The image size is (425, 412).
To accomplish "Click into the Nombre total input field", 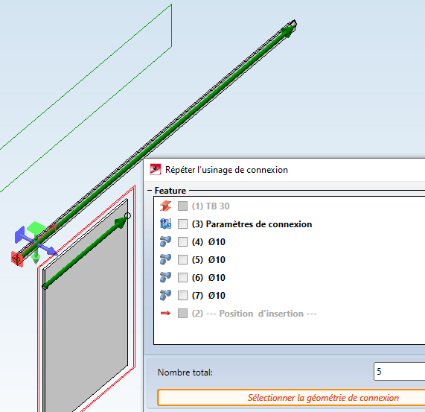I will click(399, 371).
